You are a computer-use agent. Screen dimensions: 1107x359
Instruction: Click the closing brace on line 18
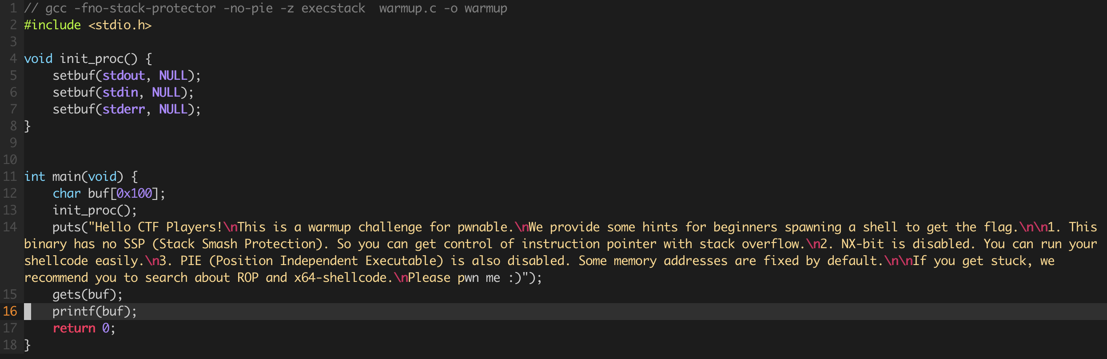point(28,345)
